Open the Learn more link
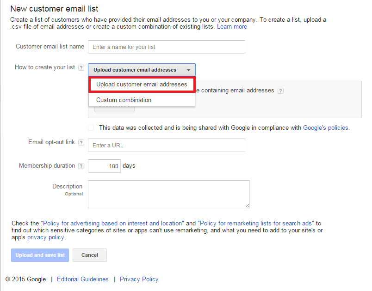 232,26
